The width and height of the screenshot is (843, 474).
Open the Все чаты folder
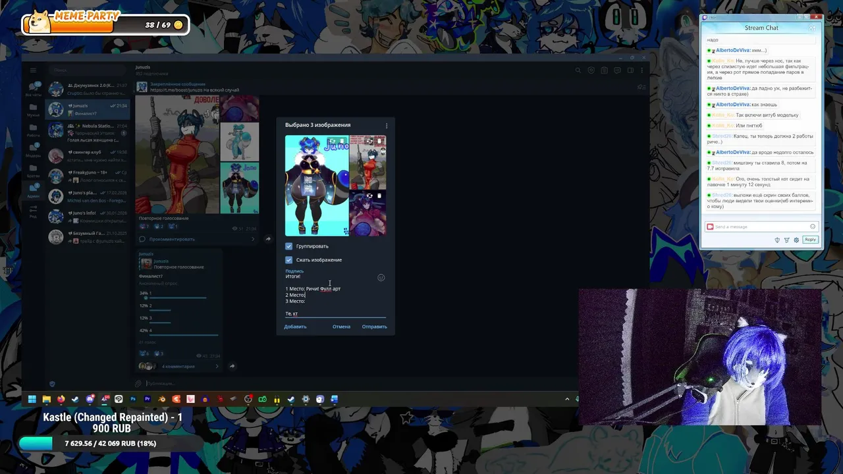pyautogui.click(x=33, y=89)
